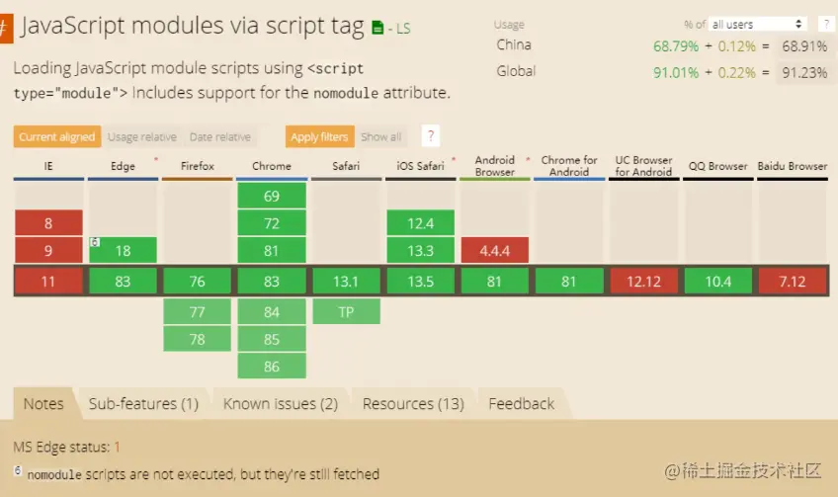The height and width of the screenshot is (497, 838).
Task: Click the JavaScript modules via script tag title
Action: coord(193,25)
